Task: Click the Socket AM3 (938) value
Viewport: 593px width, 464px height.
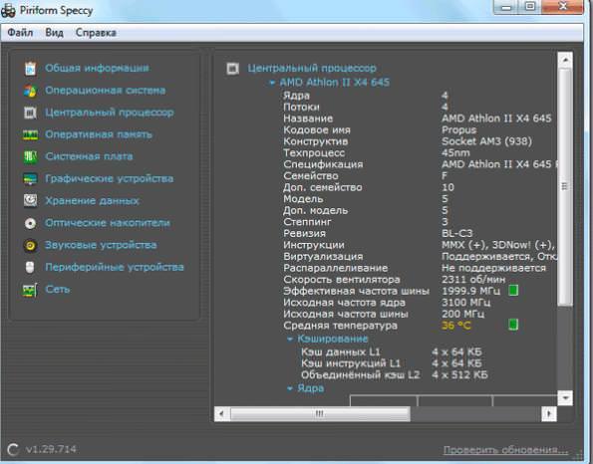Action: pos(486,141)
